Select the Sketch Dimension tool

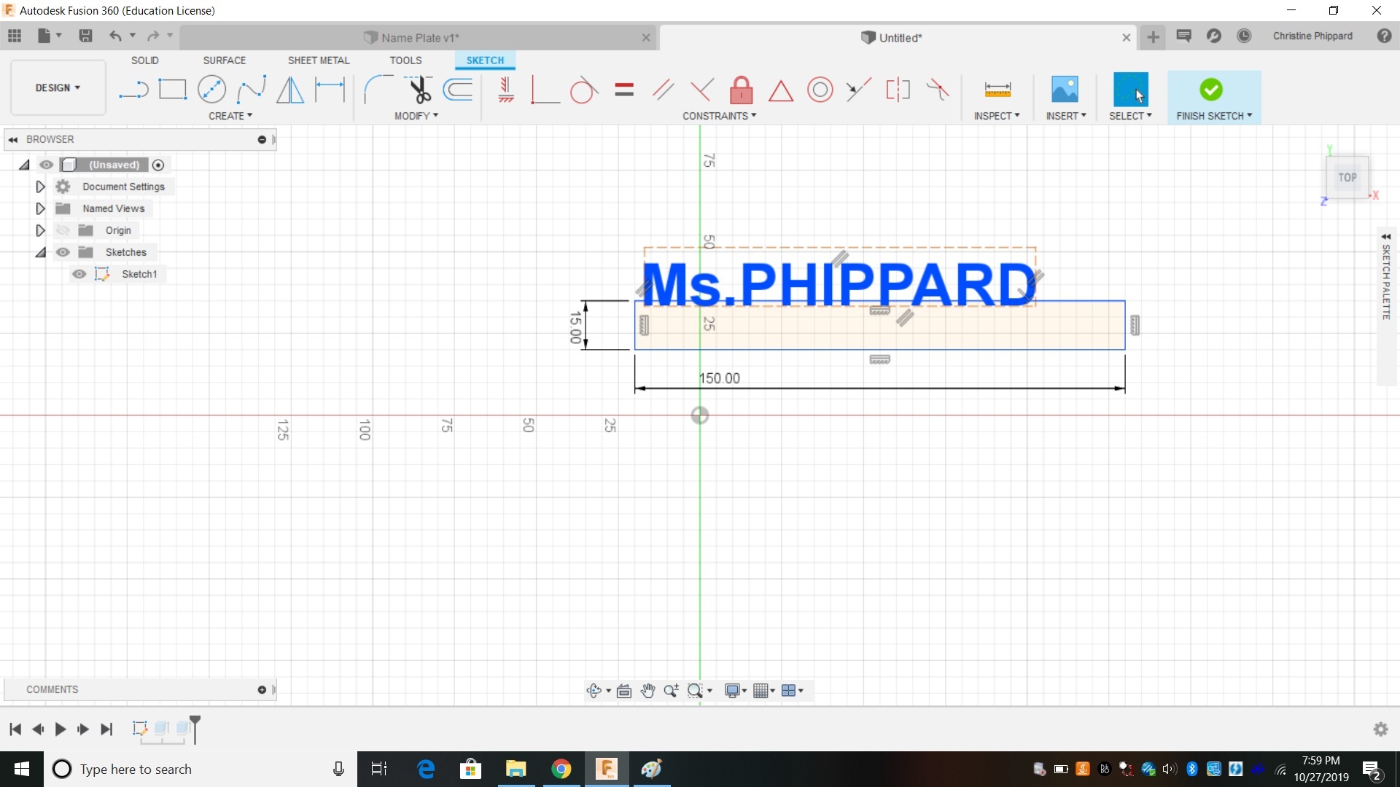pyautogui.click(x=330, y=90)
